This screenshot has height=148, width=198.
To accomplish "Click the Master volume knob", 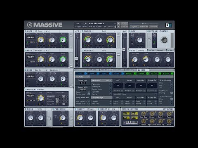I will (x=164, y=40).
